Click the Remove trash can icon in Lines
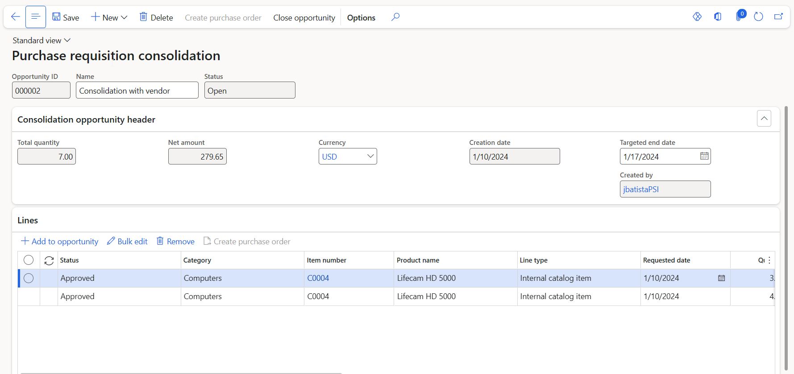The height and width of the screenshot is (374, 794). [x=160, y=241]
